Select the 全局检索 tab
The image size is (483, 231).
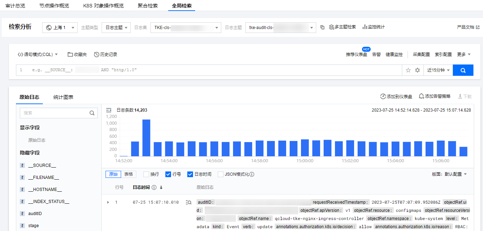click(182, 6)
